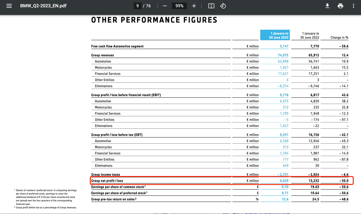Click the Free cash flow Automotive segment row
The height and width of the screenshot is (214, 361).
click(117, 46)
